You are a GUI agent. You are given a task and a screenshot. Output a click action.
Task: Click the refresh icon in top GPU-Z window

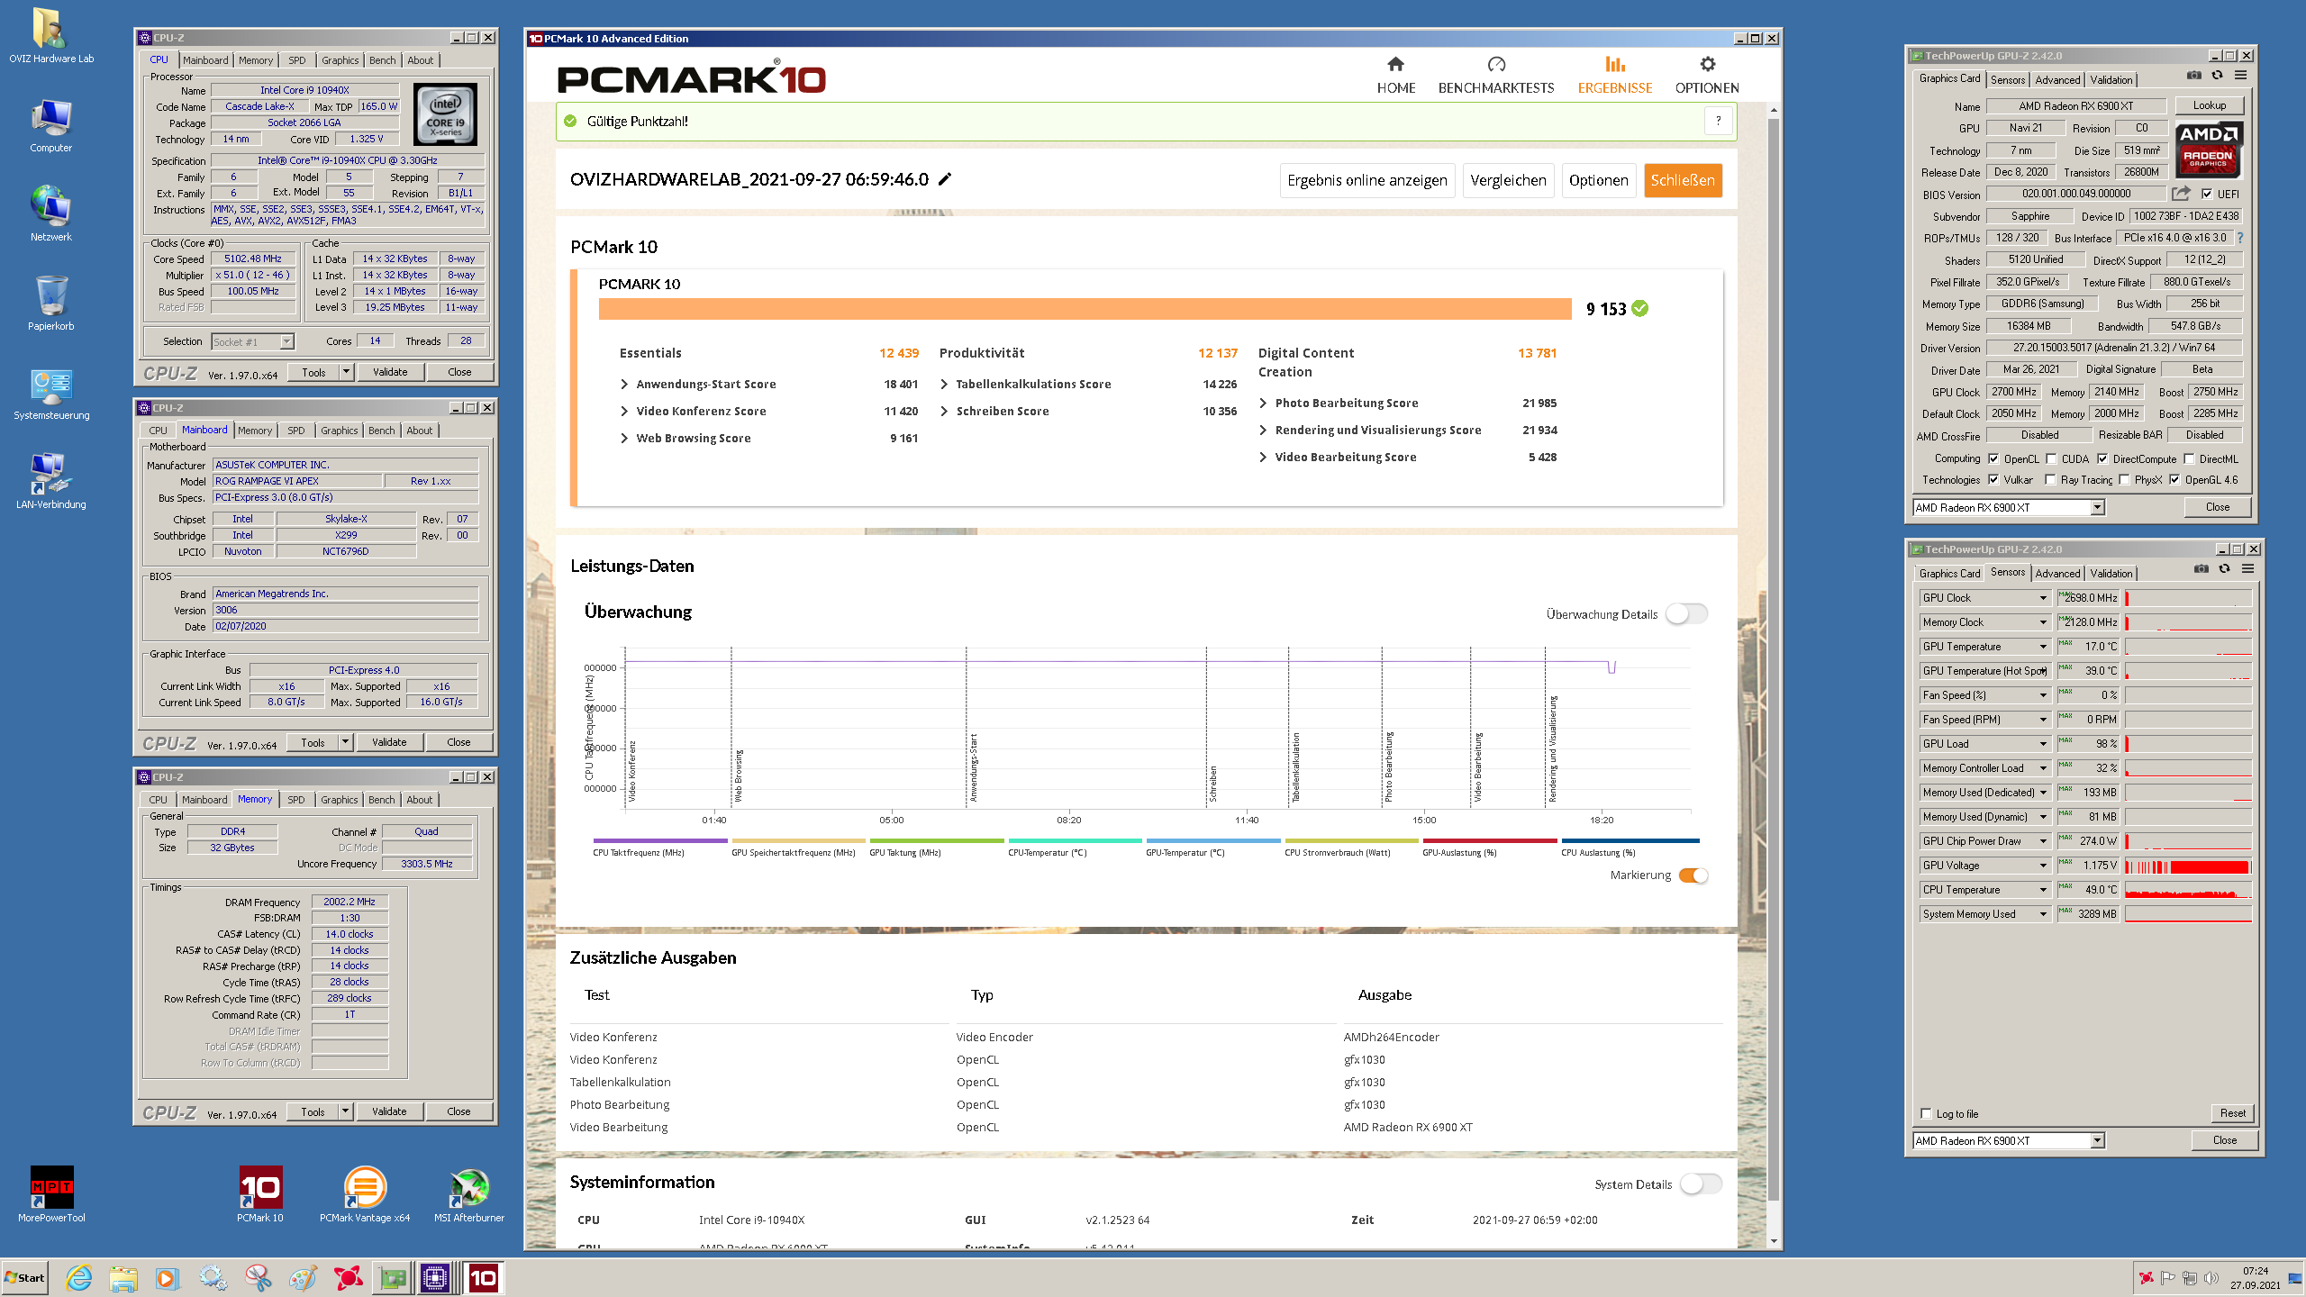point(2218,76)
